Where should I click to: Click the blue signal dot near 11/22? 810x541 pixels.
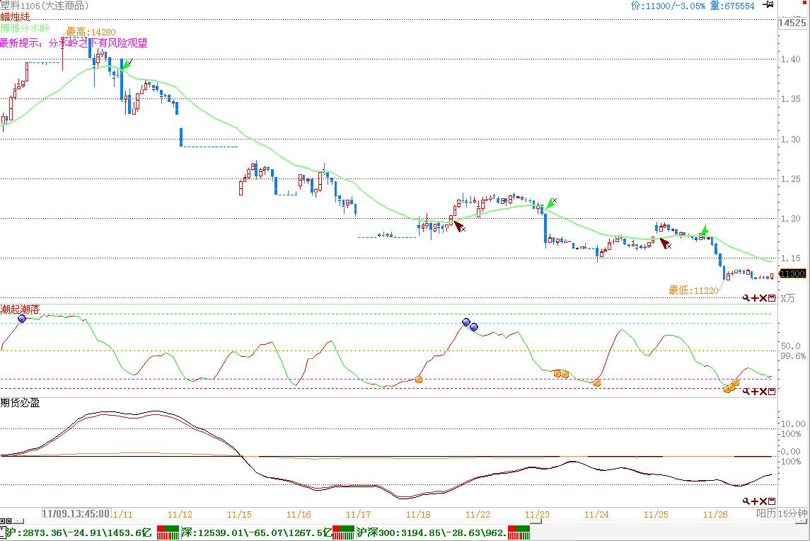[466, 323]
